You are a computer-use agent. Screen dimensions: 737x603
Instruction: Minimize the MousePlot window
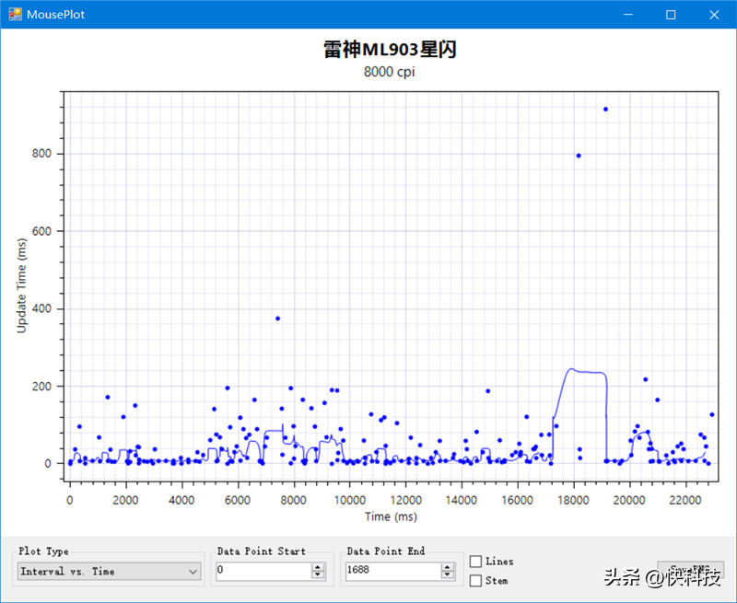pyautogui.click(x=628, y=15)
